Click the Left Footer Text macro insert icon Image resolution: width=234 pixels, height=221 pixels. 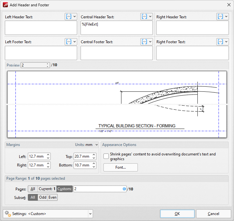(x=69, y=42)
